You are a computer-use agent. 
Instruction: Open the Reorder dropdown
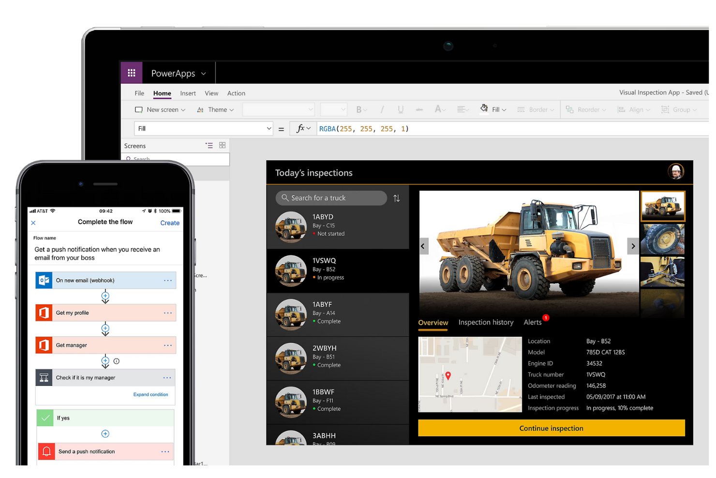pyautogui.click(x=586, y=110)
